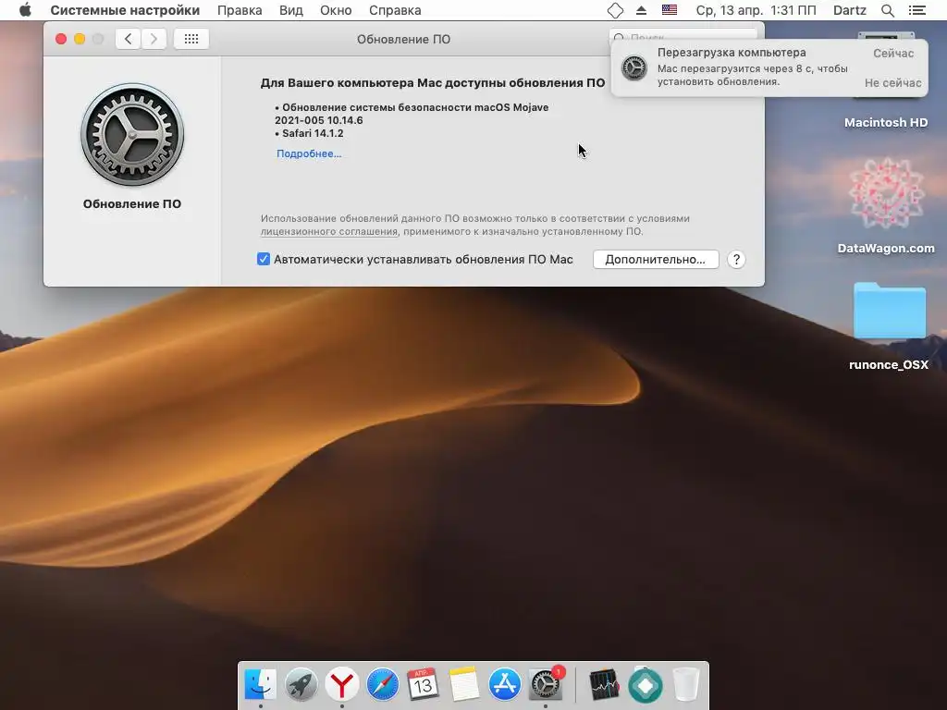
Task: Open the Вид menu
Action: click(291, 10)
